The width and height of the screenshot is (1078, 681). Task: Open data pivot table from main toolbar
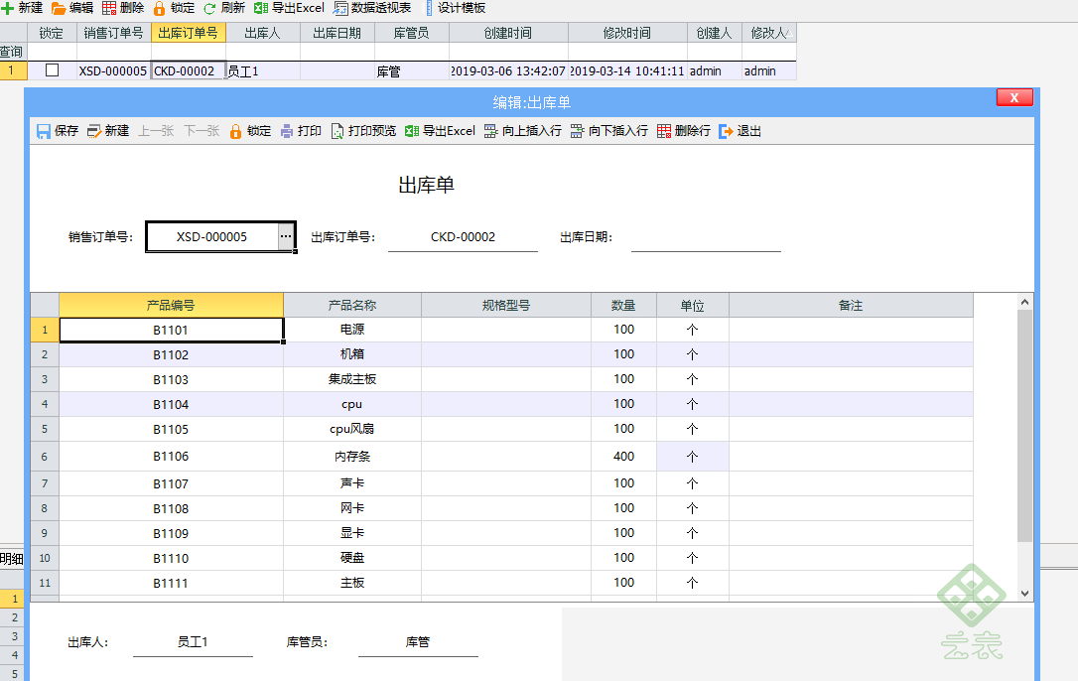[x=372, y=8]
